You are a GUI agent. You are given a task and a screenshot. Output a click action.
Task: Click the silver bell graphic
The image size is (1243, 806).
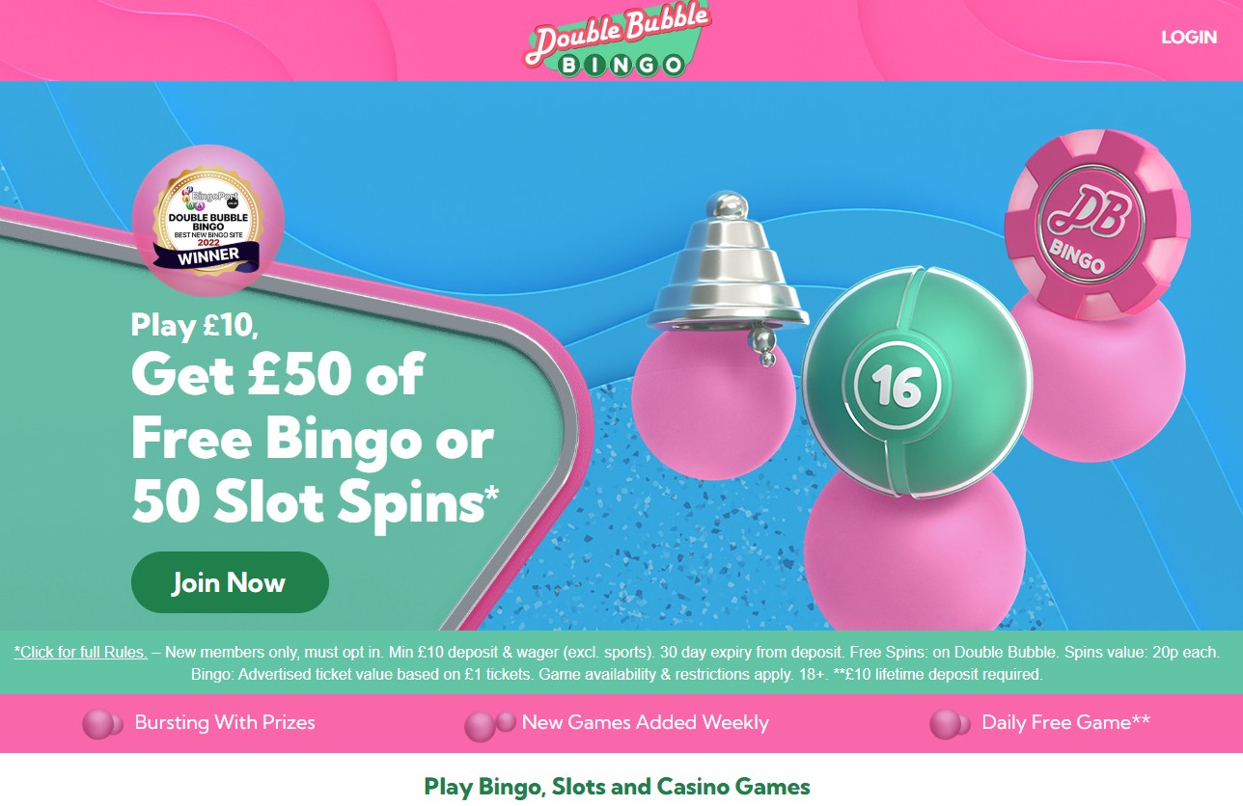(729, 273)
